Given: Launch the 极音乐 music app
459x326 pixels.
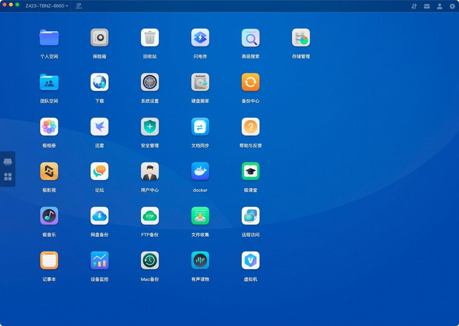Looking at the screenshot, I should tap(49, 216).
